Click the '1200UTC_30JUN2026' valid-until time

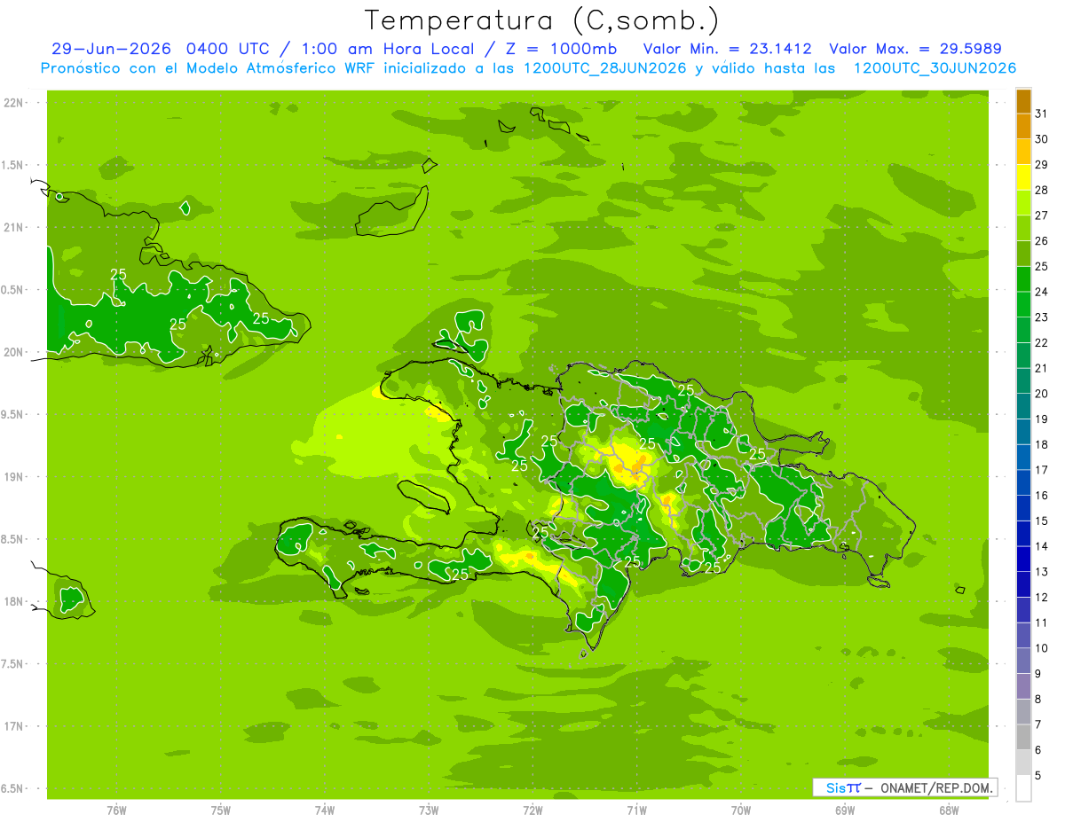pos(935,68)
